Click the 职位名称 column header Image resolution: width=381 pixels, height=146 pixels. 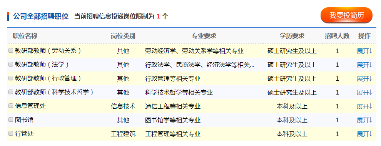click(25, 36)
